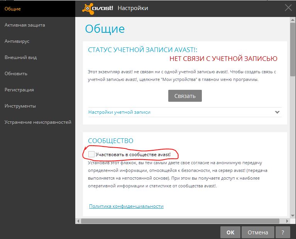Click the СТАТУС УЧЕТНОЙ ЗАПИСИ AVAST!: heading

tap(142, 50)
